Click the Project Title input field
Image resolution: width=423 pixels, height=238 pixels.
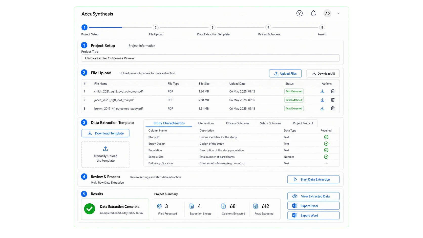pos(210,58)
